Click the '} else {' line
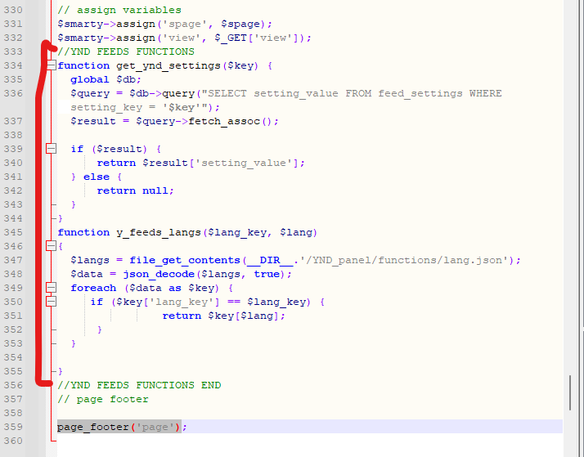584x457 pixels. tap(97, 177)
